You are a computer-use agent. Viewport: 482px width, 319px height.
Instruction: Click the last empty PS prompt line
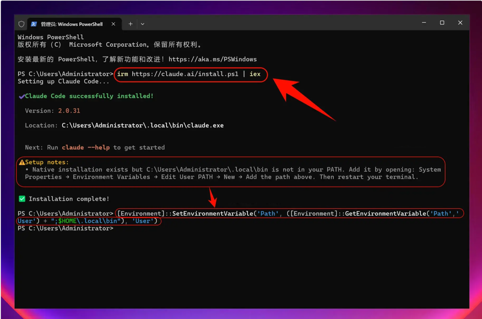(x=65, y=228)
